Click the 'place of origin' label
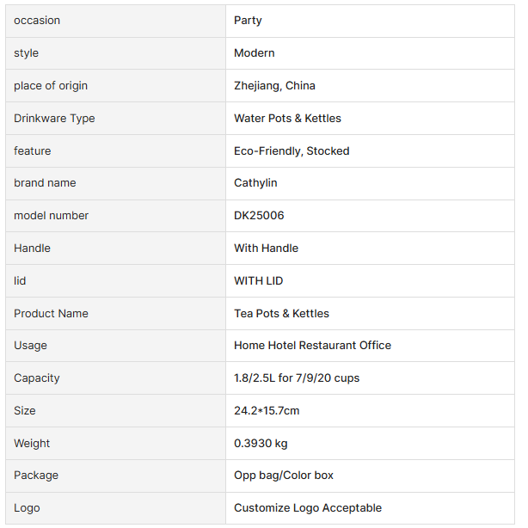 [51, 86]
